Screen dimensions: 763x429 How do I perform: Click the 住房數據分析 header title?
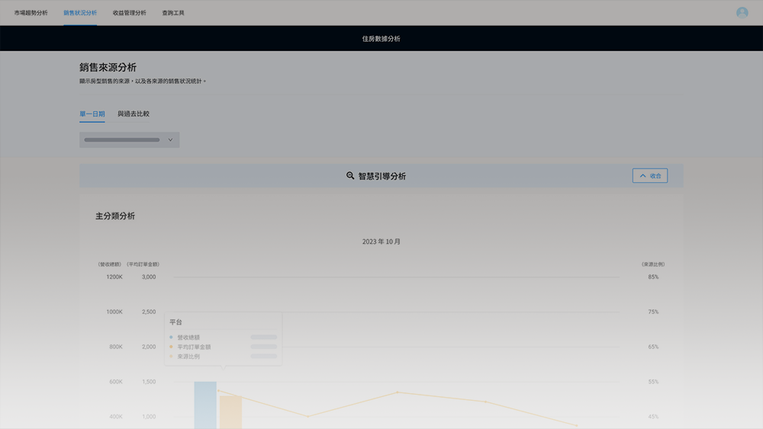pos(381,39)
